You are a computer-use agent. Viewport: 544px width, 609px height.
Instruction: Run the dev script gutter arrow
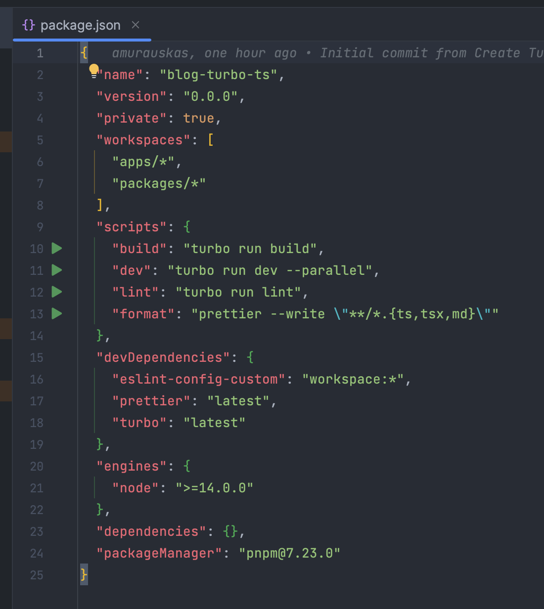click(57, 270)
